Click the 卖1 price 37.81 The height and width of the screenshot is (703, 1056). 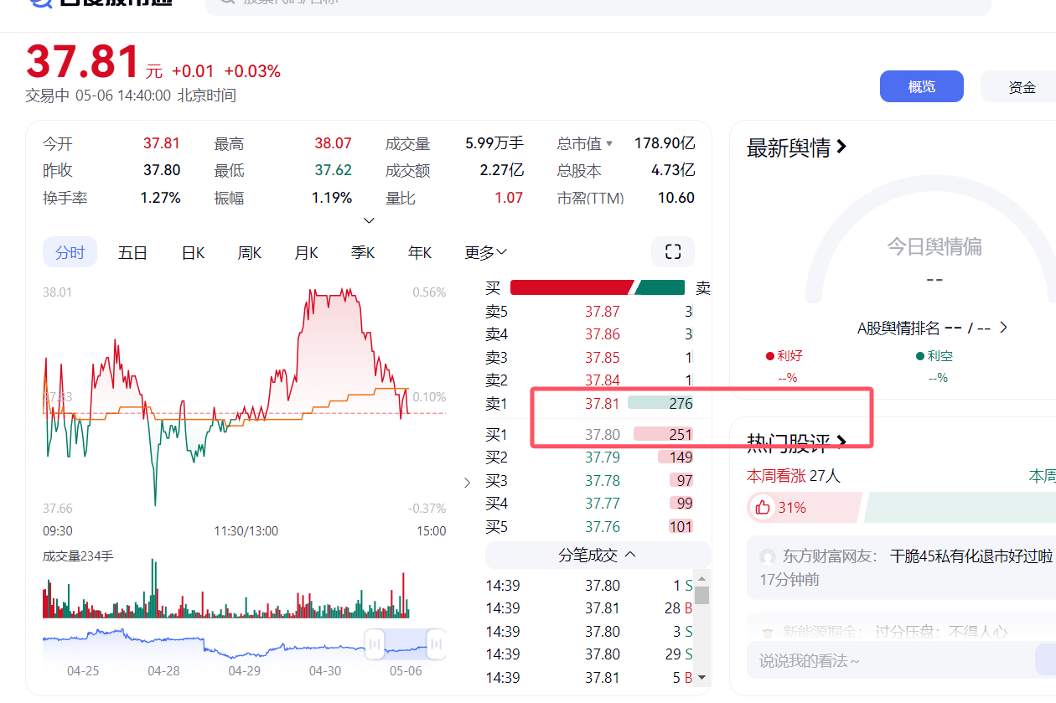coord(602,403)
